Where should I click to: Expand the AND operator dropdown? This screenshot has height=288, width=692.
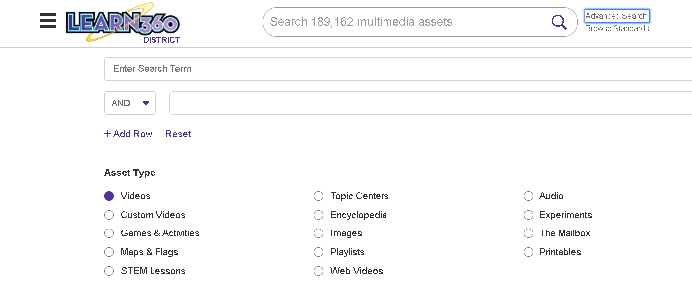pos(130,103)
